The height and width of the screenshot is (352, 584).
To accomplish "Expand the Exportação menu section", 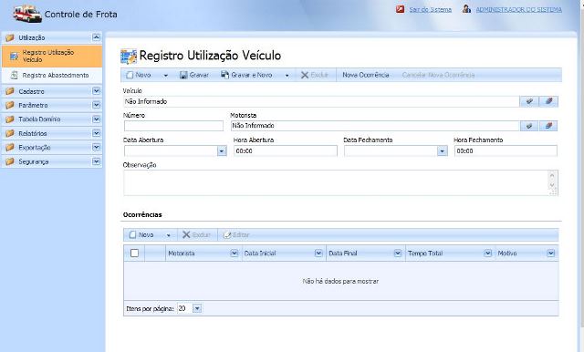I will pyautogui.click(x=96, y=147).
